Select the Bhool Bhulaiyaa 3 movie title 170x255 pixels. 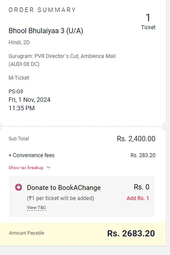click(x=46, y=31)
